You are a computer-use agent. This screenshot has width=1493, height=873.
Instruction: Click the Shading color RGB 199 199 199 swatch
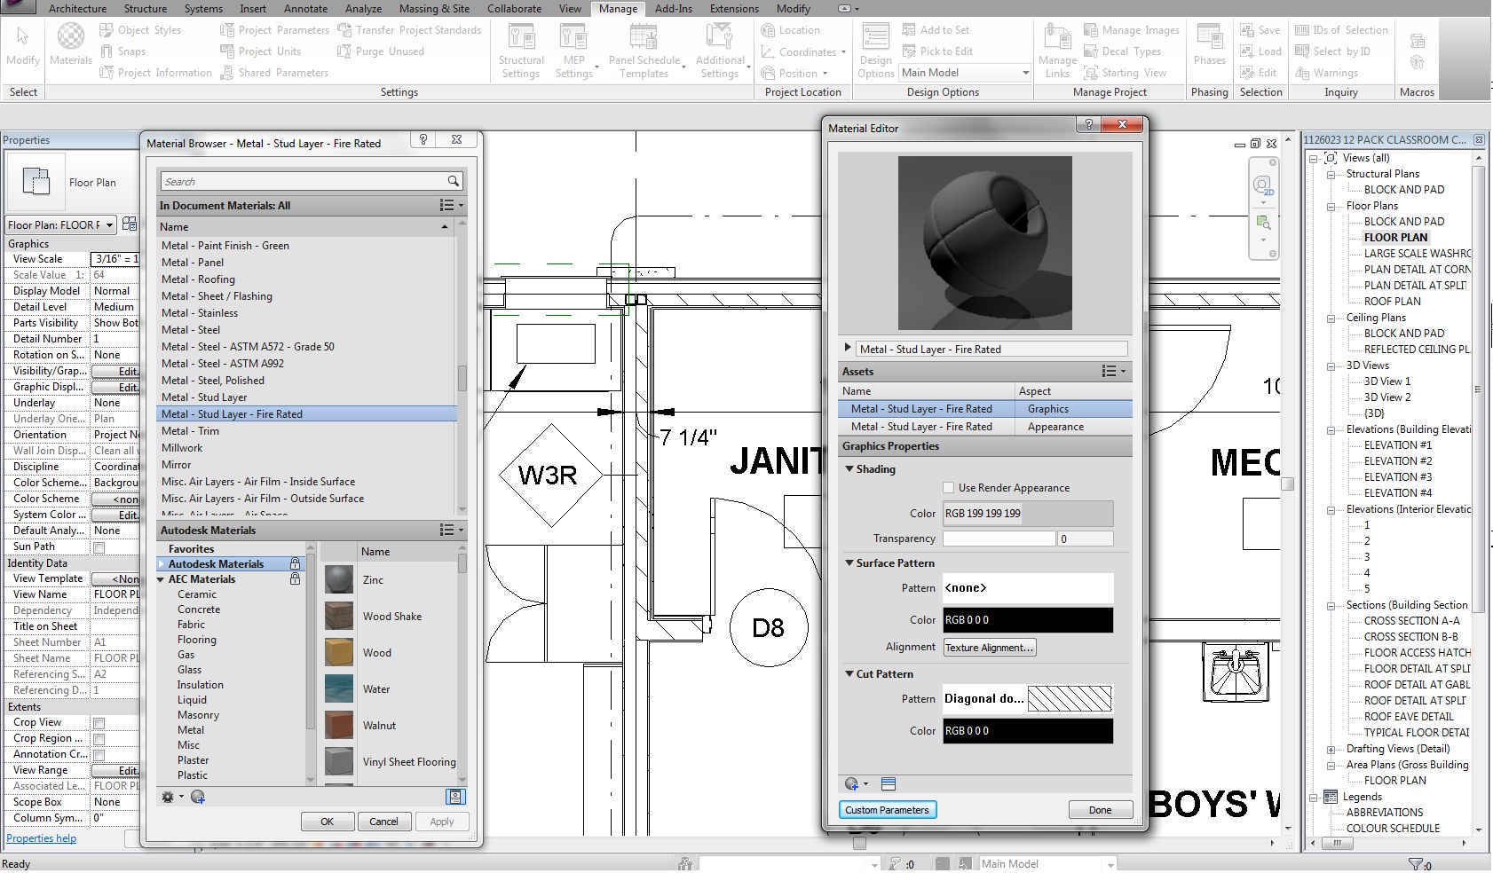coord(1028,514)
